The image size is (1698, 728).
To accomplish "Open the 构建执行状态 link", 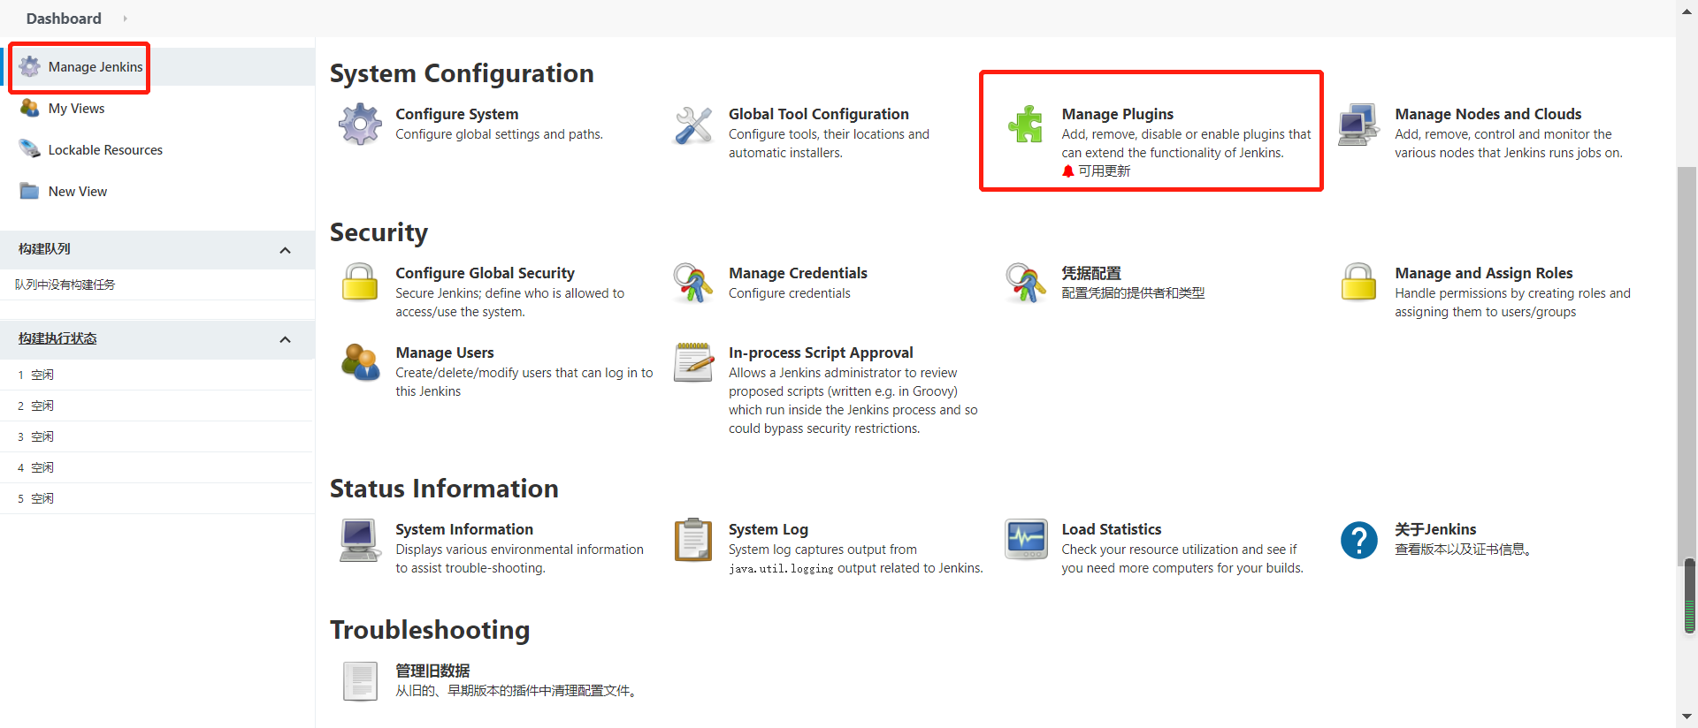I will tap(57, 338).
